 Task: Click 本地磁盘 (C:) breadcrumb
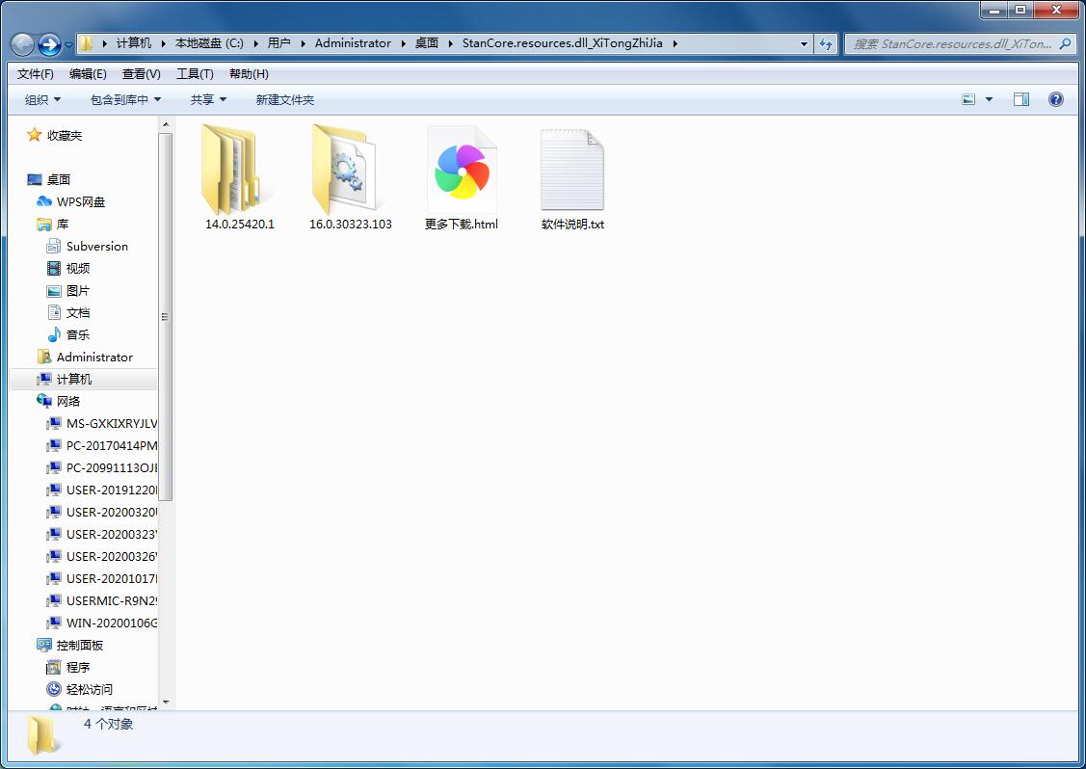(x=209, y=43)
